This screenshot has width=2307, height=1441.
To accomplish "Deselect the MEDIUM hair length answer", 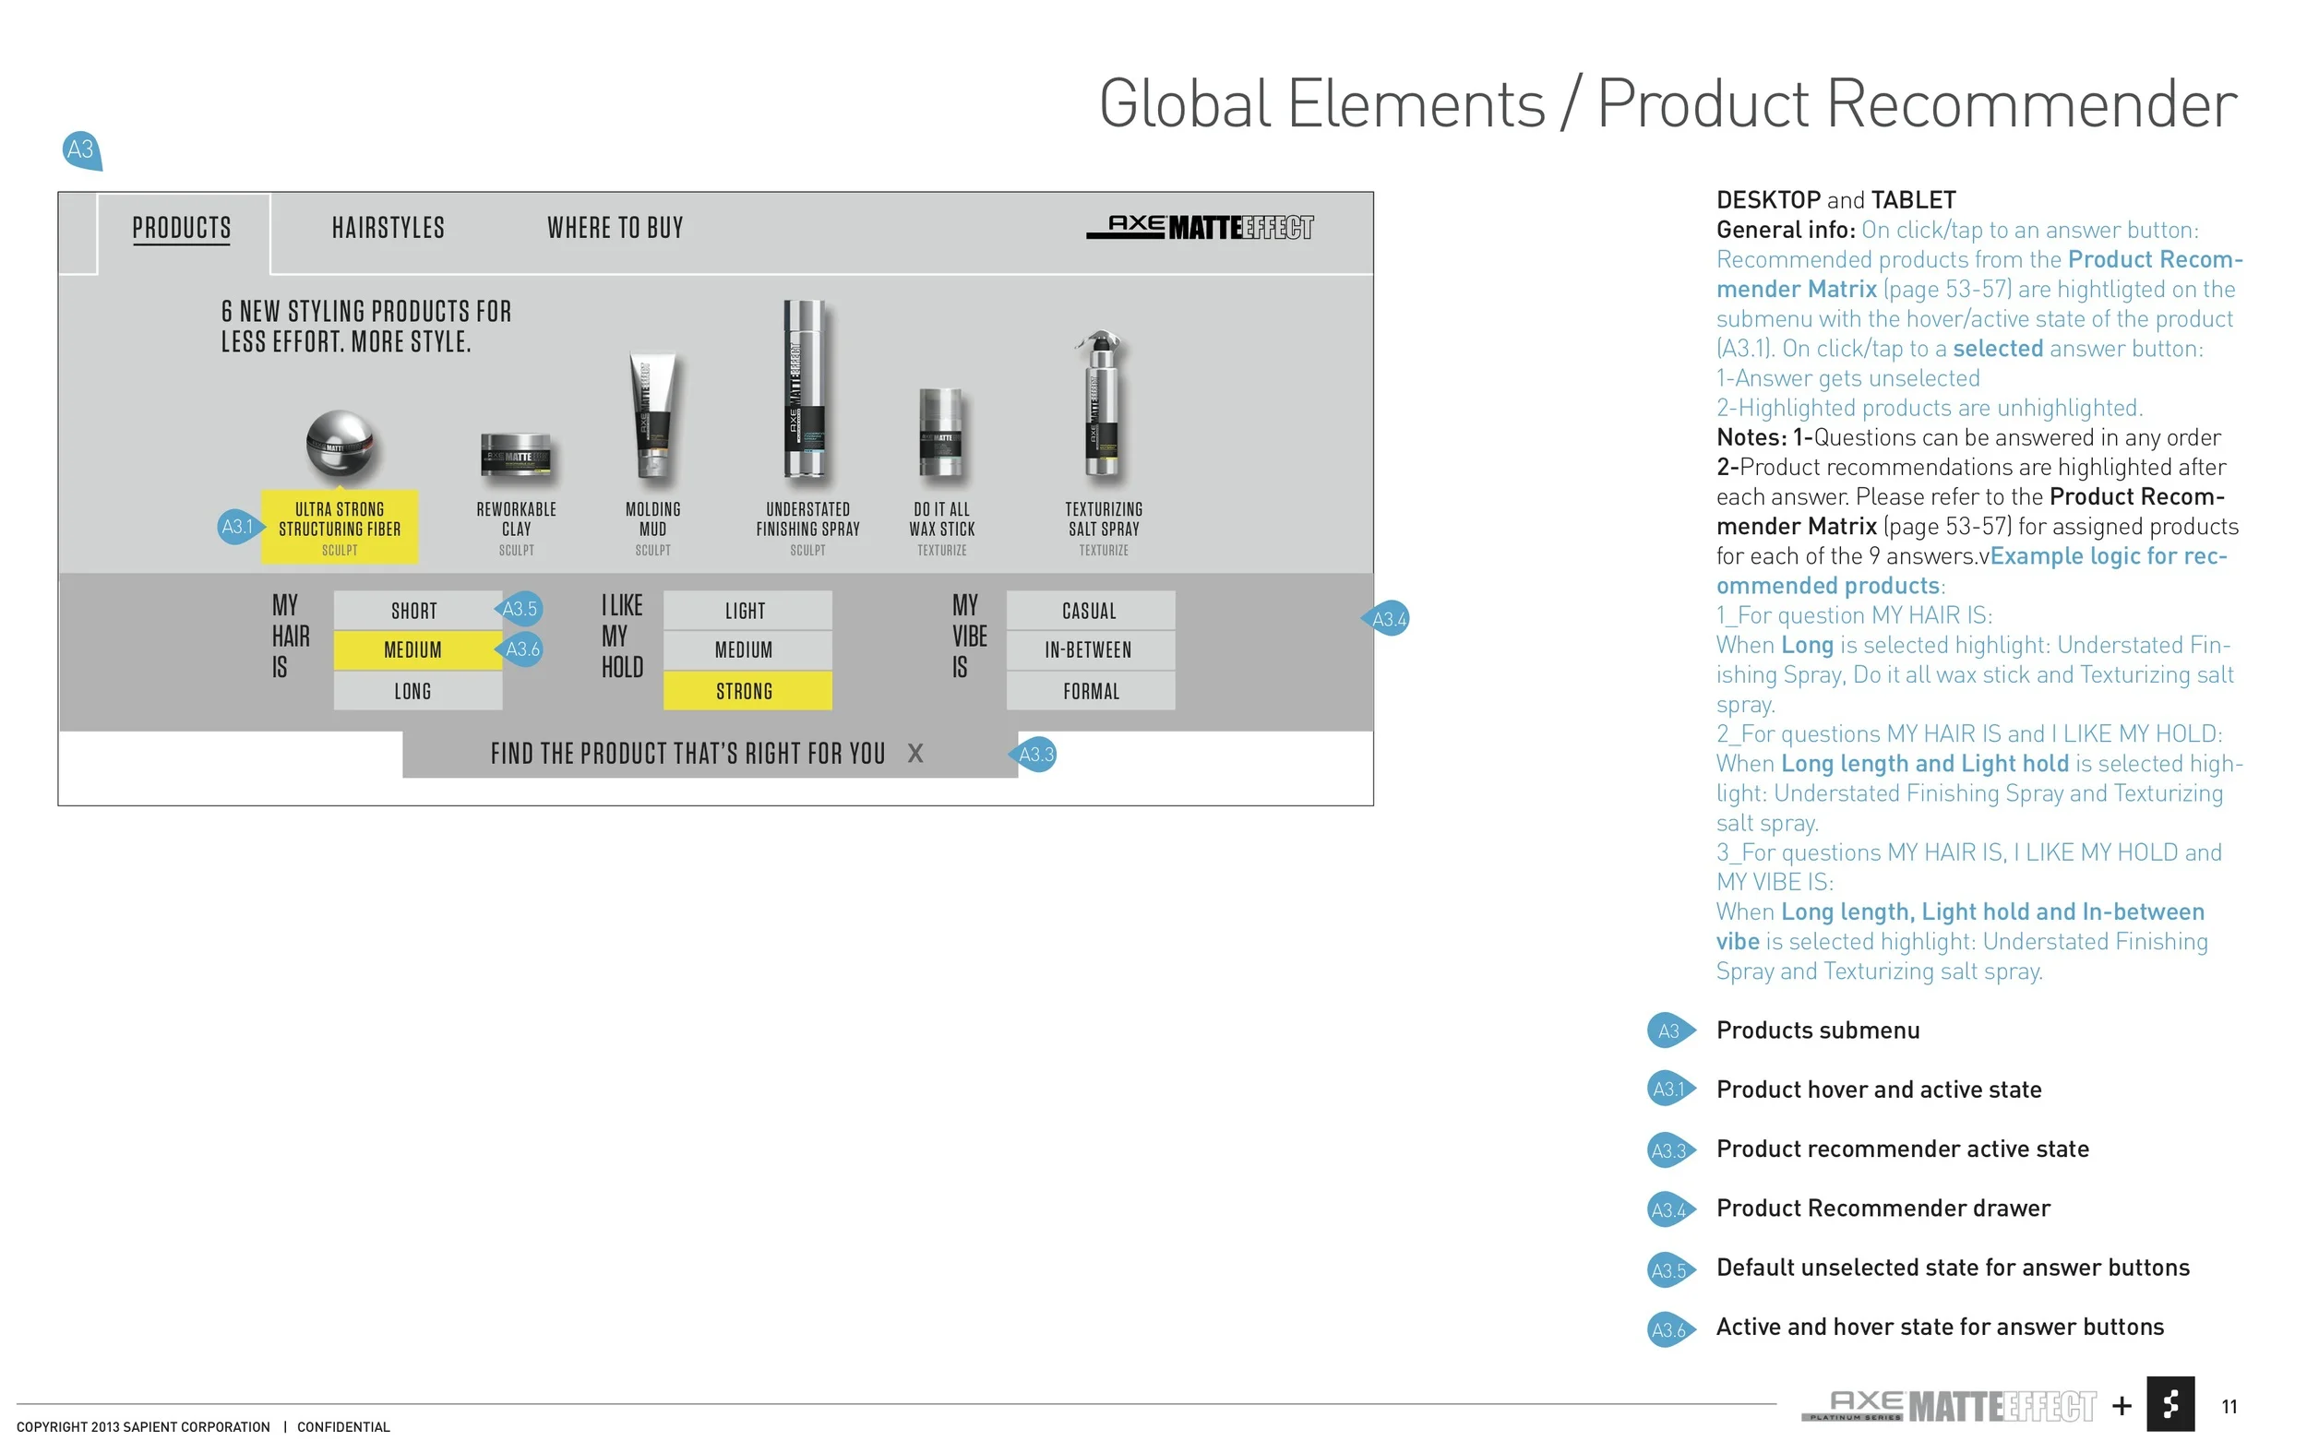I will 413,650.
